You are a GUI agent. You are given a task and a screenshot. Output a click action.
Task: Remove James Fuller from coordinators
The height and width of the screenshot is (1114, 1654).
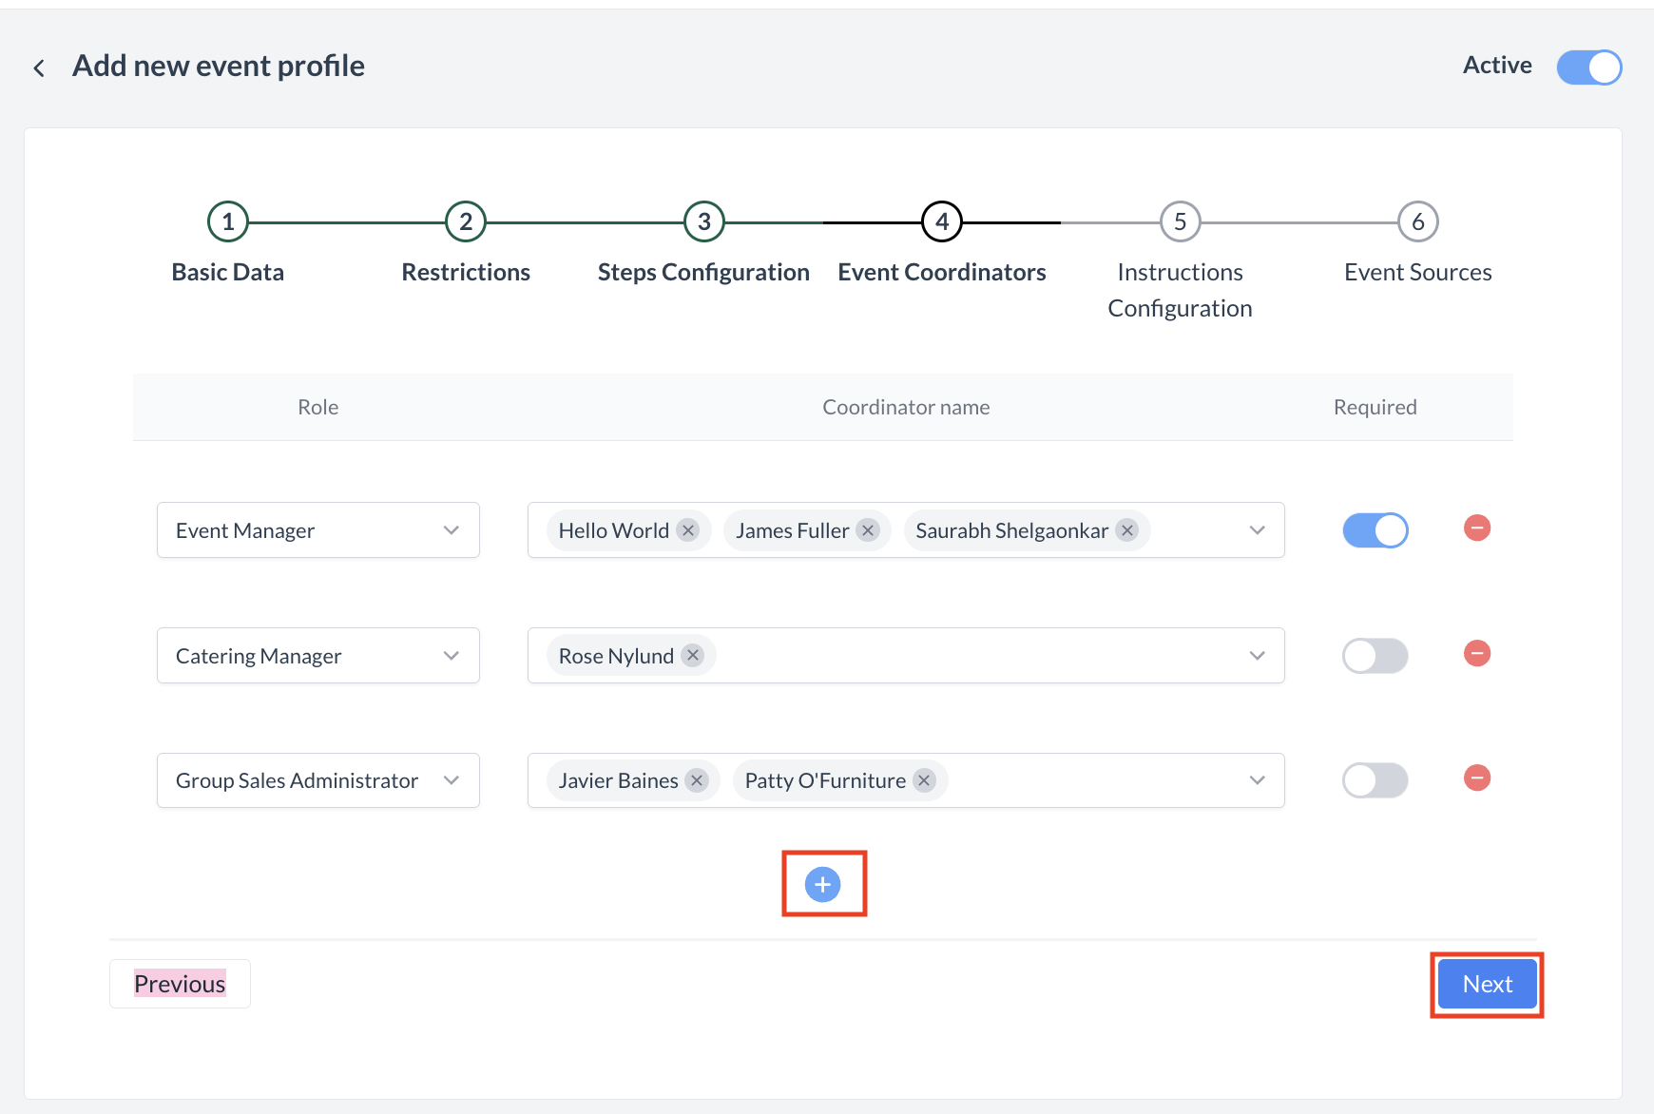[867, 530]
